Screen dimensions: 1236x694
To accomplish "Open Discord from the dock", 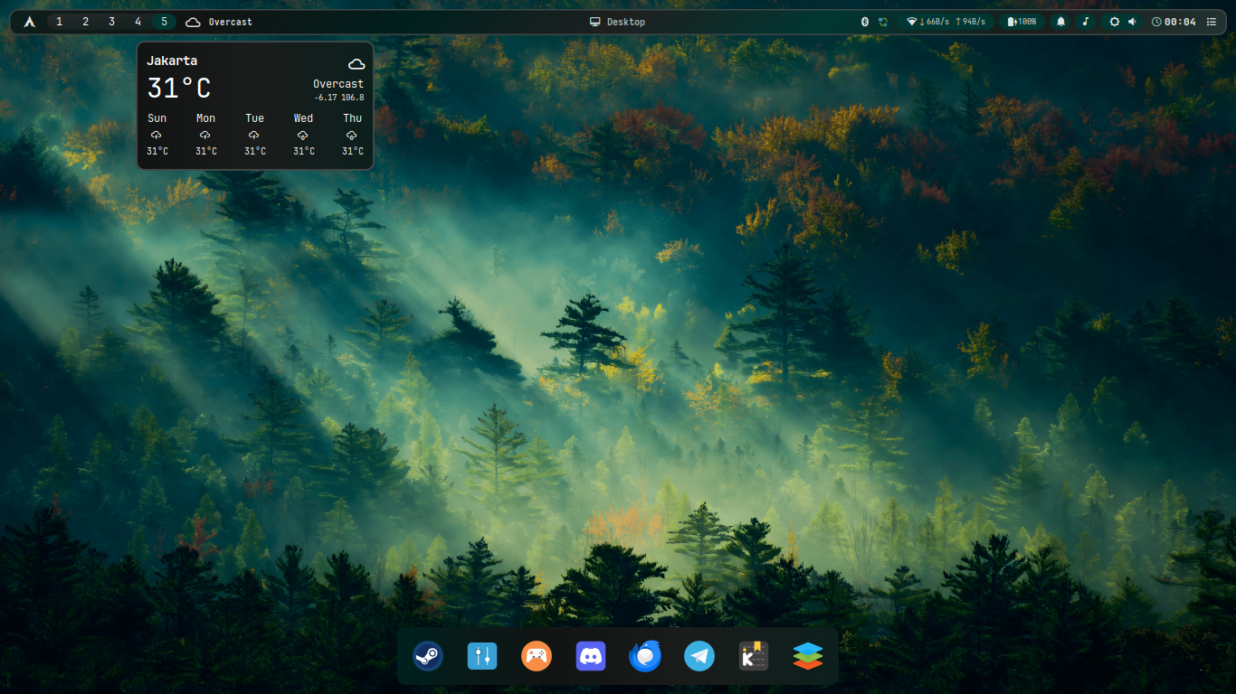I will [591, 656].
